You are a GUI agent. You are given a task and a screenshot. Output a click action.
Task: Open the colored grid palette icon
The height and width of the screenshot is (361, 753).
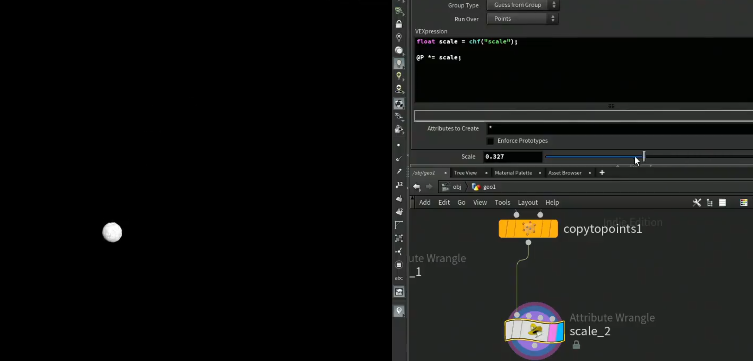pyautogui.click(x=744, y=203)
